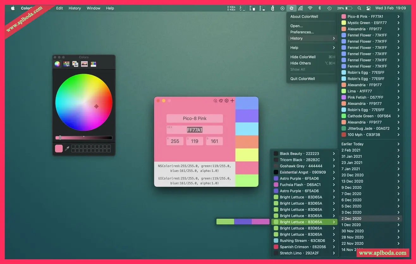Click the Pico-8 Pink color name button
The width and height of the screenshot is (416, 264).
(x=194, y=118)
